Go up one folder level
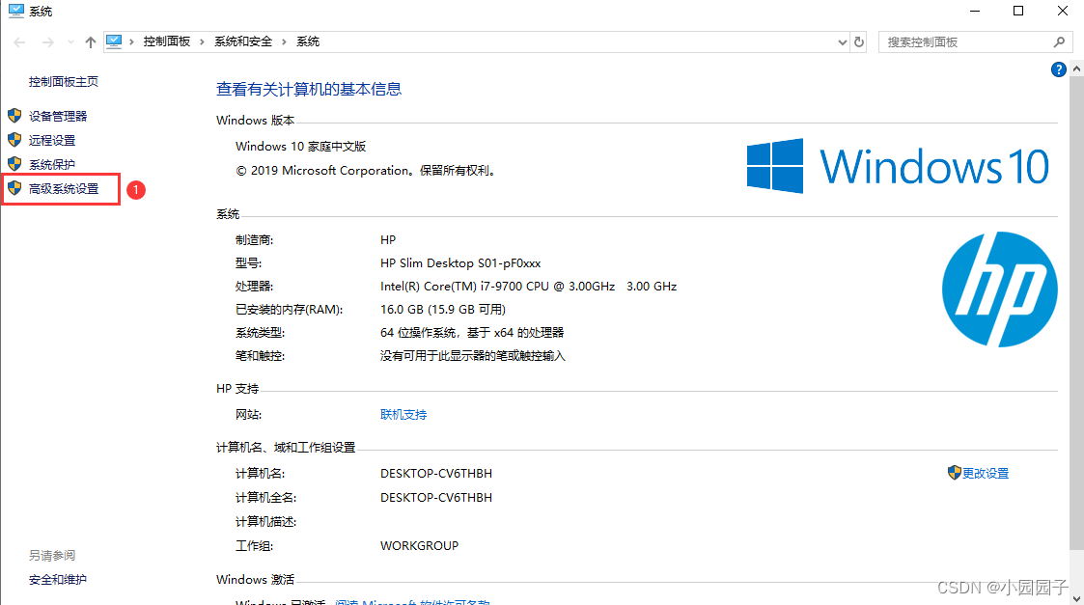This screenshot has height=605, width=1084. click(x=91, y=42)
